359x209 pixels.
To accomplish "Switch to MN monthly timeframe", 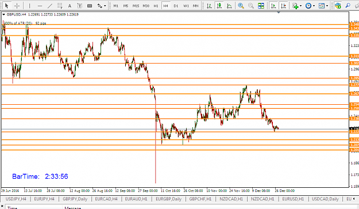I will click(x=195, y=6).
